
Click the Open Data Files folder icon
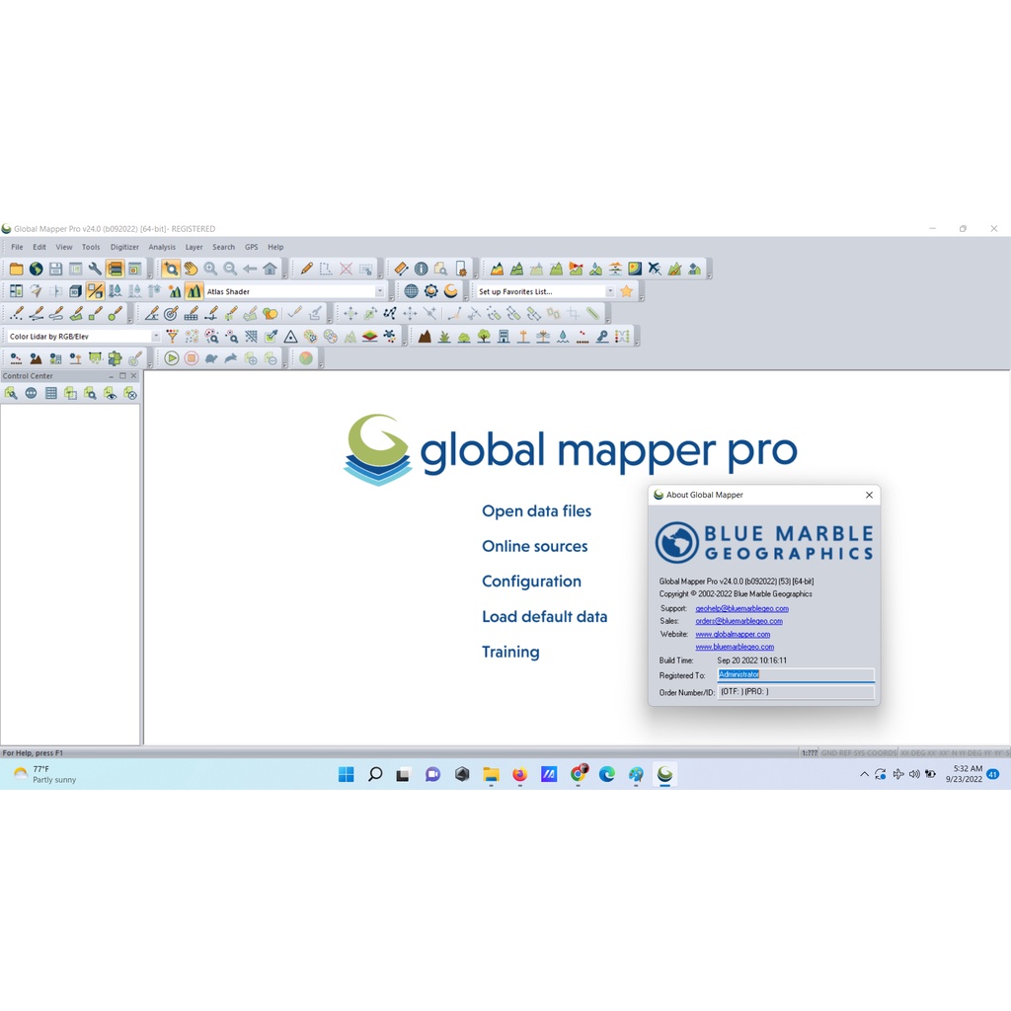click(x=16, y=269)
